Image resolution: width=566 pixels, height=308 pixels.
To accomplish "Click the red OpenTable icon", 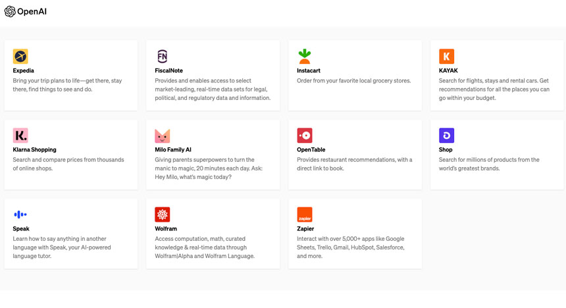I will 305,136.
